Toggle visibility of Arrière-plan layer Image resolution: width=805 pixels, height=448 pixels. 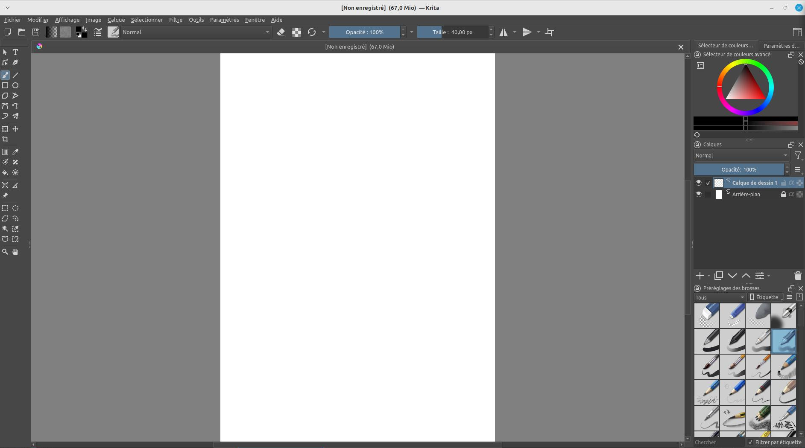tap(698, 194)
